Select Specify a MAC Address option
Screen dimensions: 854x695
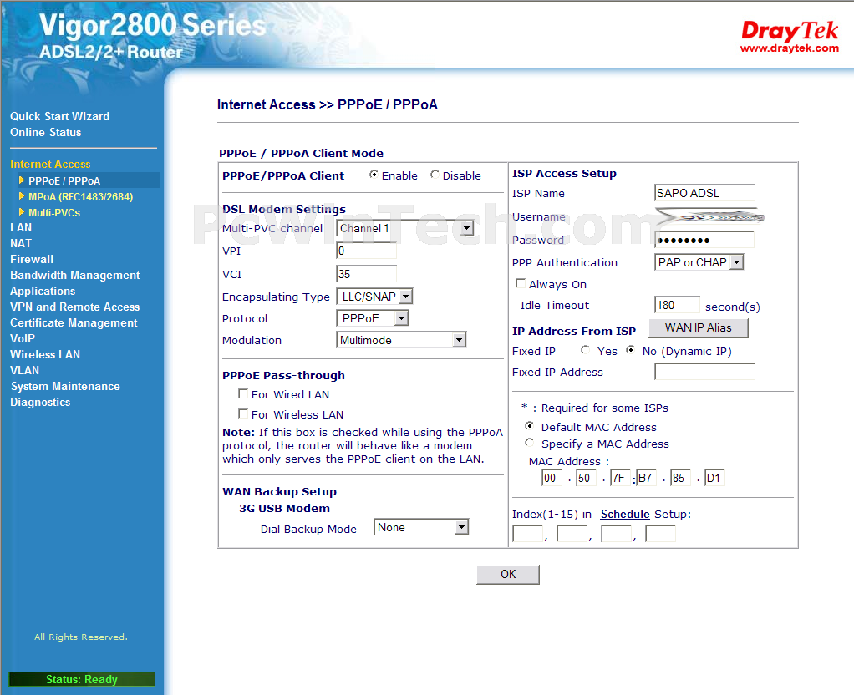point(529,443)
